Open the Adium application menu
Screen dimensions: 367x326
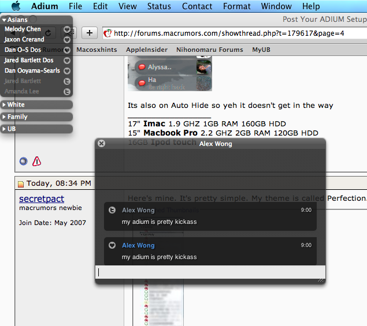pos(45,6)
